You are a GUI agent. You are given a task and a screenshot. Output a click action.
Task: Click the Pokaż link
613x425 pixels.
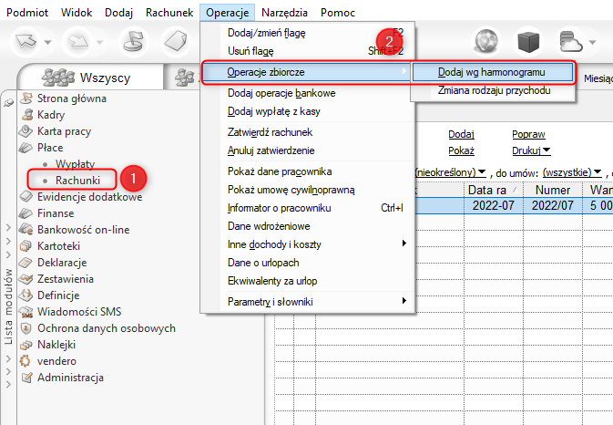[x=461, y=150]
